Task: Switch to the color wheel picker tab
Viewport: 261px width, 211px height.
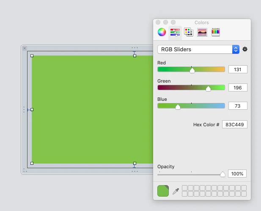Action: (x=162, y=32)
